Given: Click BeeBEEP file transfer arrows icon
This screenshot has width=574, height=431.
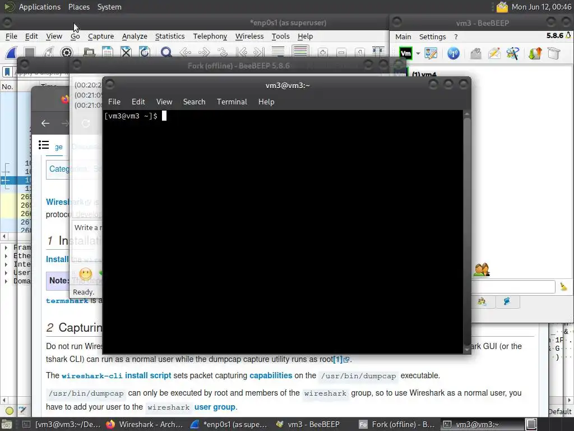Looking at the screenshot, I should (x=535, y=53).
